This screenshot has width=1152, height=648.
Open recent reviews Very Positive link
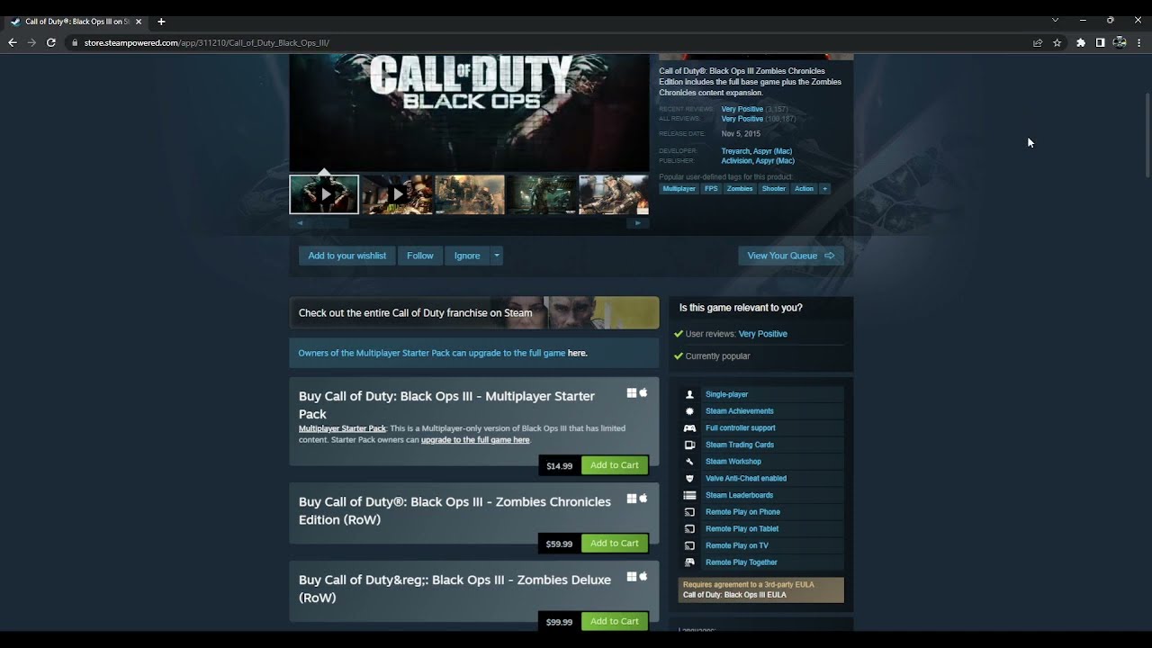tap(742, 109)
